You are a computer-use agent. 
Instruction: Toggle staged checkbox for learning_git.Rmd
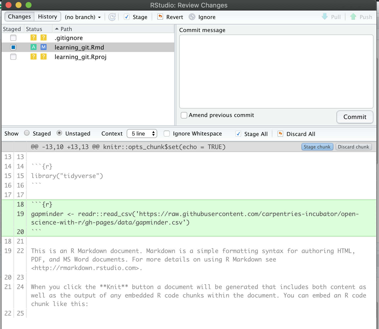point(13,47)
